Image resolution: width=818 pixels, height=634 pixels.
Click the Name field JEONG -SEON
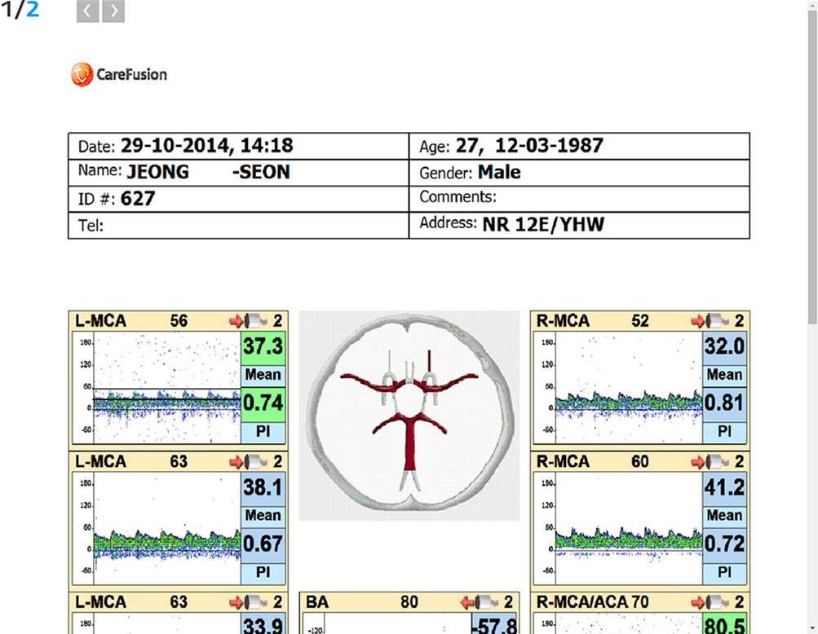[x=238, y=172]
